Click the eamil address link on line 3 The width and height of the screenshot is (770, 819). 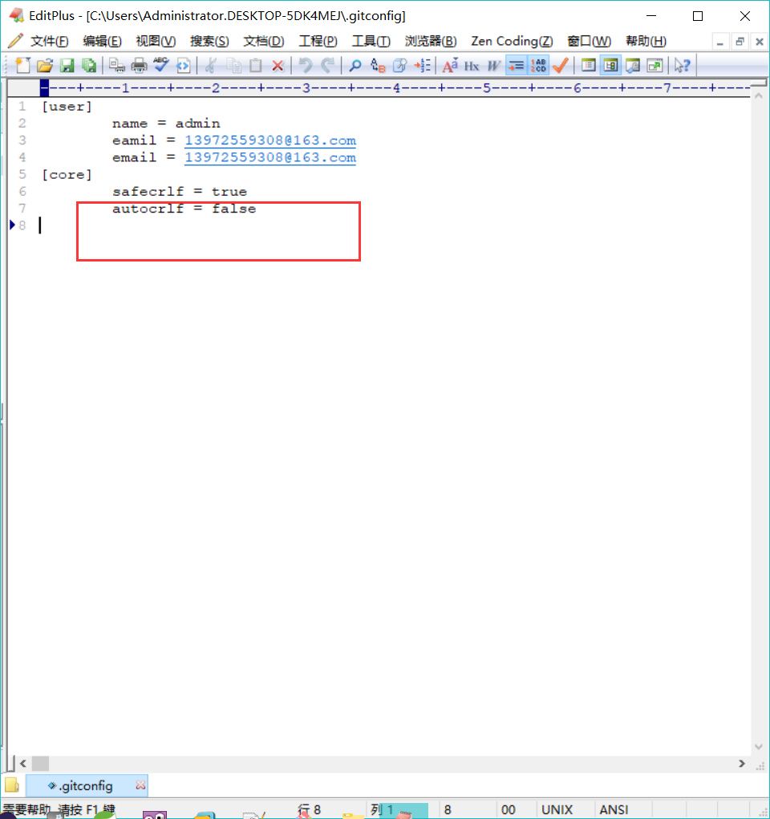pos(270,140)
